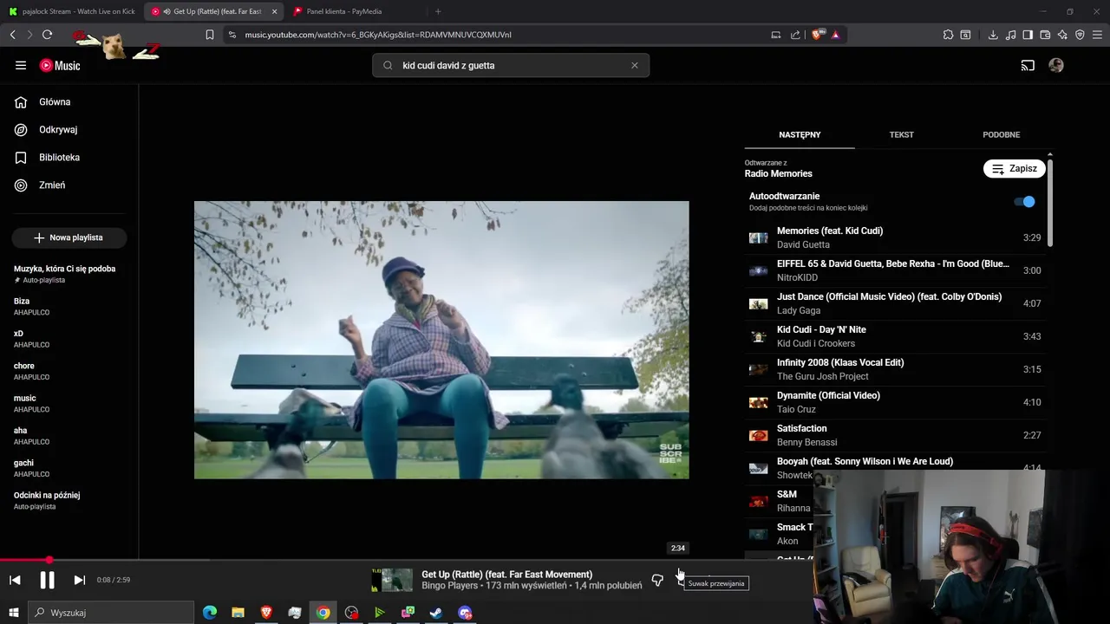Open Brave Shields lion icon

[818, 35]
